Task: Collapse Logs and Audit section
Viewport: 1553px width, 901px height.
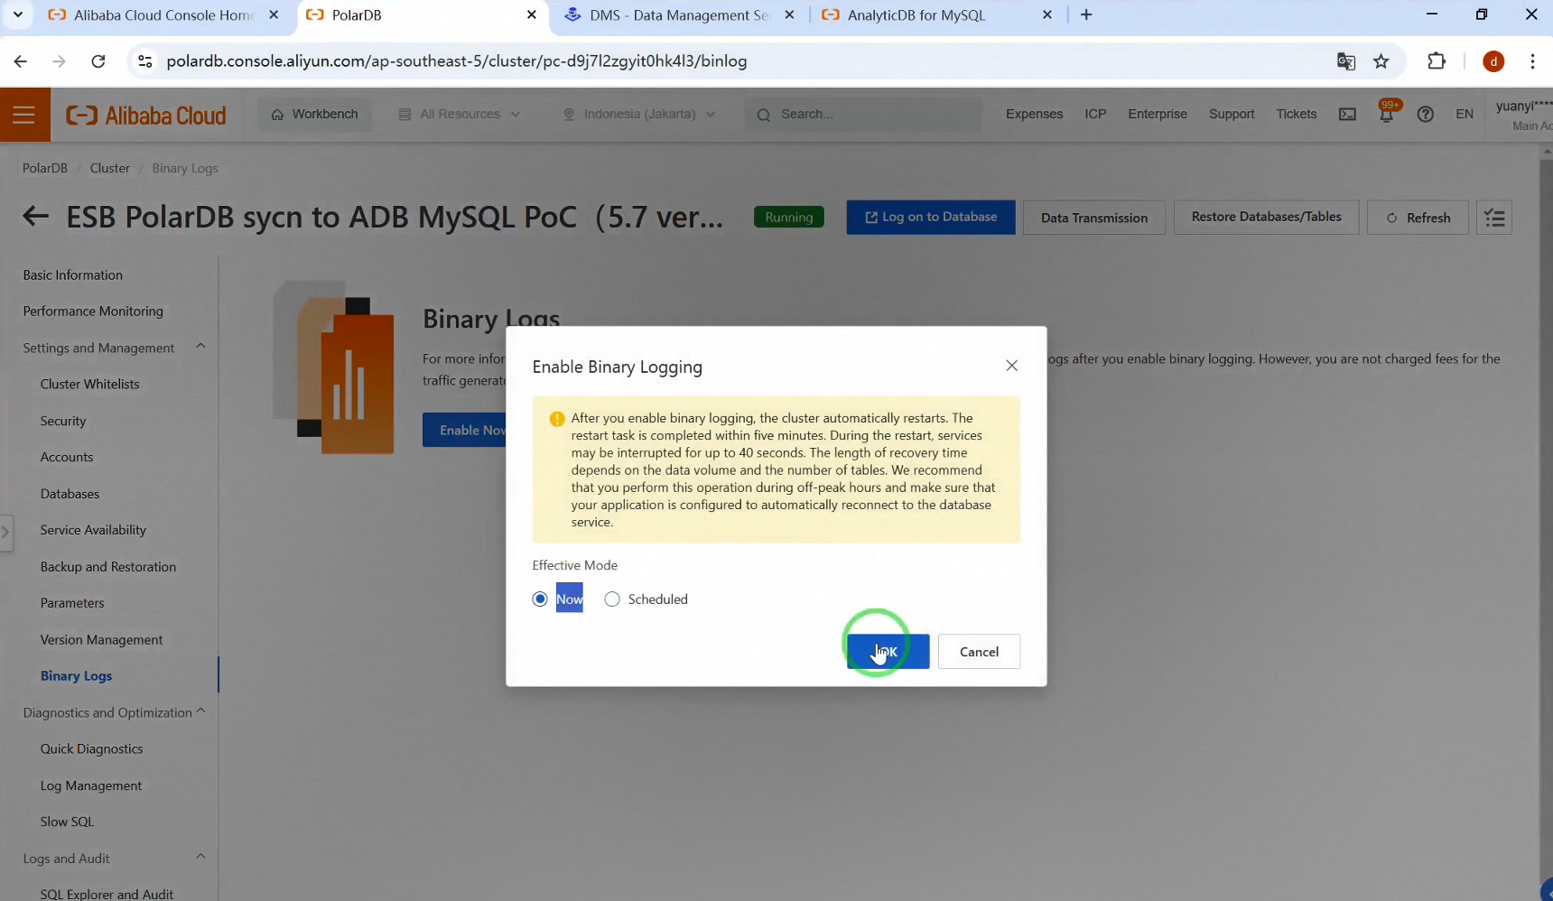Action: tap(200, 857)
